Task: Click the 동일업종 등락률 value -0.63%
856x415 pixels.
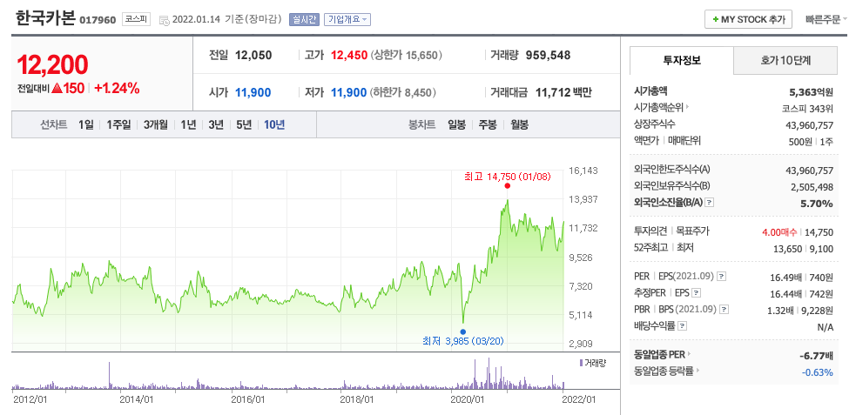Action: [x=817, y=372]
